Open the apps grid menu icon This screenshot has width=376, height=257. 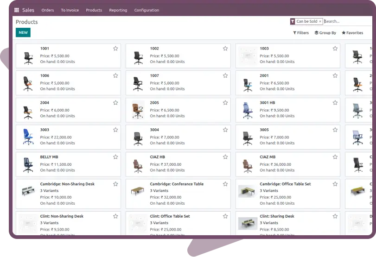click(17, 10)
